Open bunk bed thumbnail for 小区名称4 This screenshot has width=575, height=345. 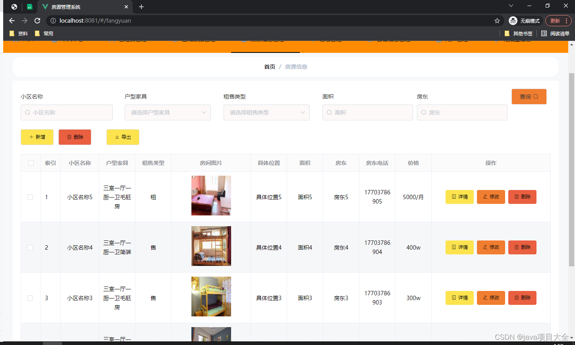point(211,246)
